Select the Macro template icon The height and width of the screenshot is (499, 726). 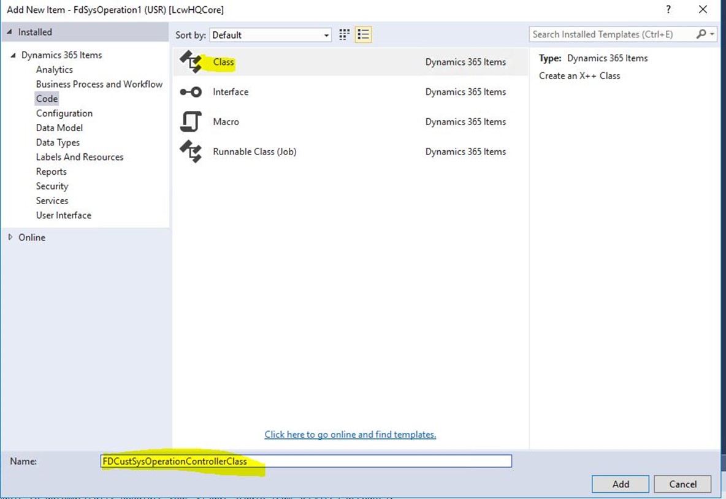(191, 122)
